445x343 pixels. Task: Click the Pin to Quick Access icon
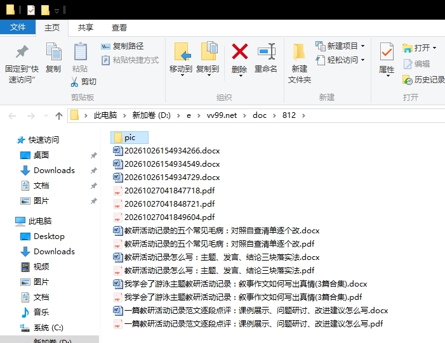(x=22, y=52)
